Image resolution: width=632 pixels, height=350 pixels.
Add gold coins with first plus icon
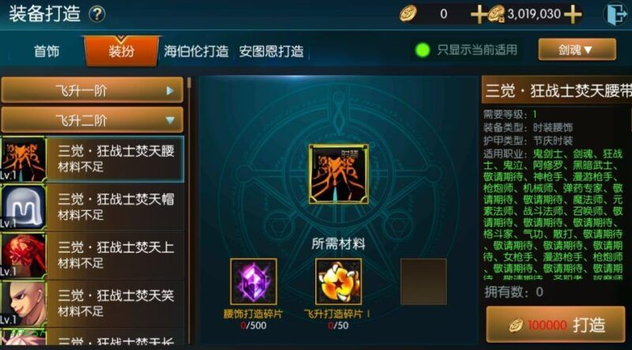coord(479,14)
